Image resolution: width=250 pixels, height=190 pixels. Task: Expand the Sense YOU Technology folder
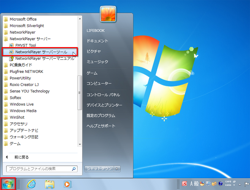tap(40, 91)
